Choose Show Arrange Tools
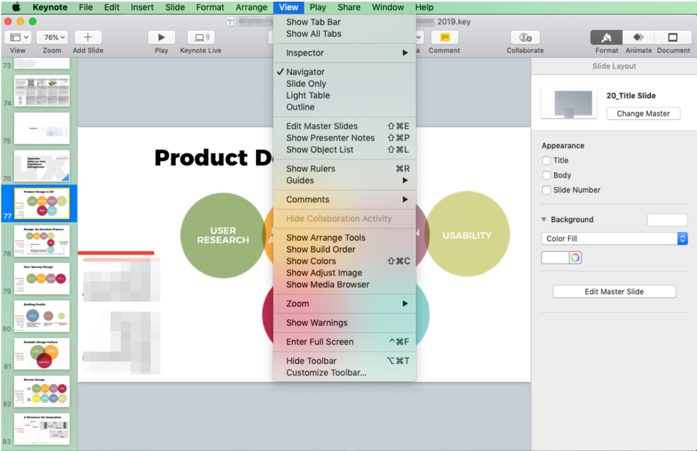697x451 pixels. 344,238
